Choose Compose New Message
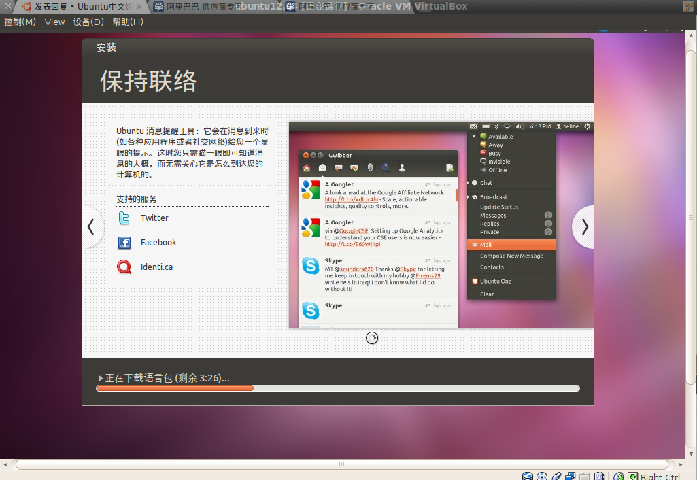Image resolution: width=697 pixels, height=480 pixels. (x=511, y=256)
